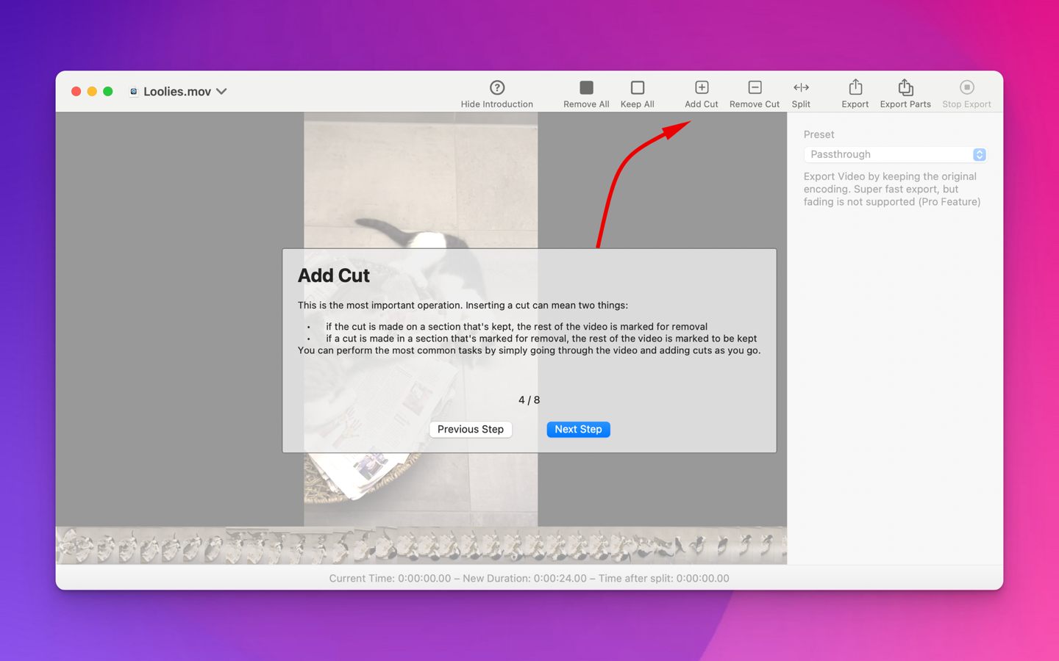Expand the Loolies.mov title chevron
The width and height of the screenshot is (1059, 661).
221,92
